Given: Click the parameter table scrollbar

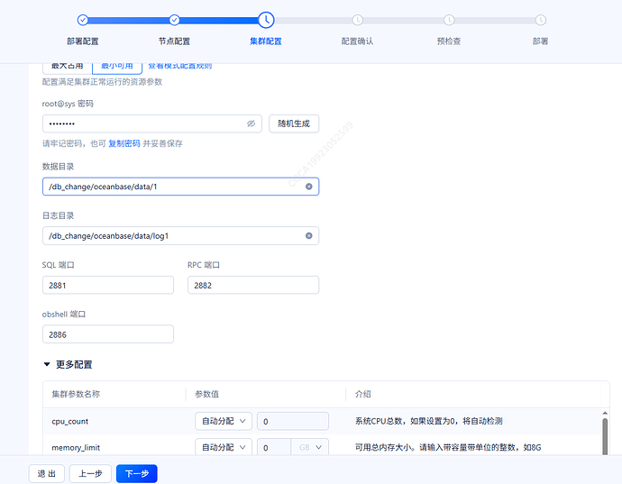Looking at the screenshot, I should pos(605,435).
